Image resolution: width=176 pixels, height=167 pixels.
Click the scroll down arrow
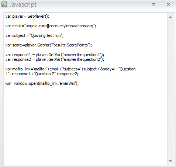coord(170,161)
